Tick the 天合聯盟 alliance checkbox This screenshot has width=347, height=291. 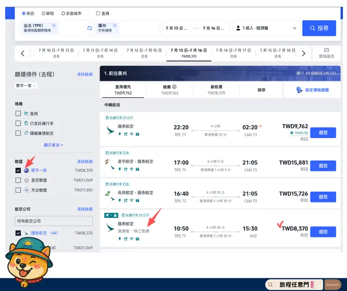click(x=18, y=190)
